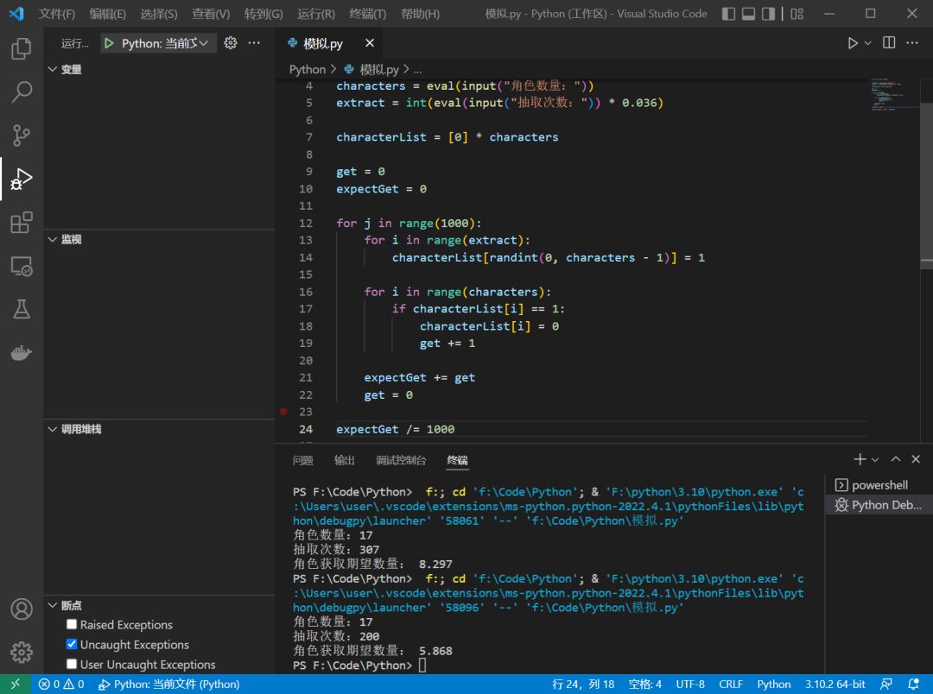
Task: Open the Docker whale icon
Action: 22,353
